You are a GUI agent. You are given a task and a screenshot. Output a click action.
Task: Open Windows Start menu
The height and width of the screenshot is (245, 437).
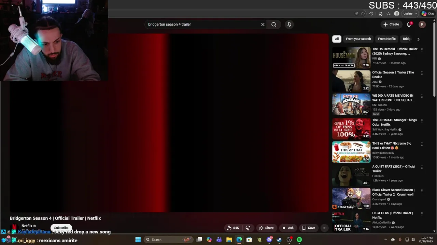point(138,240)
